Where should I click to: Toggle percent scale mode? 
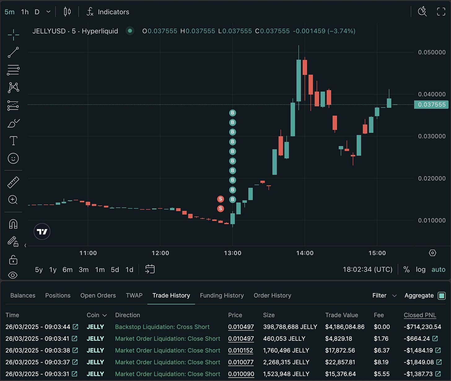pos(406,270)
